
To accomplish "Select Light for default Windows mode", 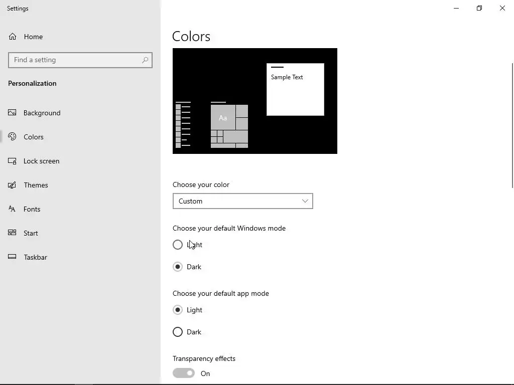I will (178, 245).
